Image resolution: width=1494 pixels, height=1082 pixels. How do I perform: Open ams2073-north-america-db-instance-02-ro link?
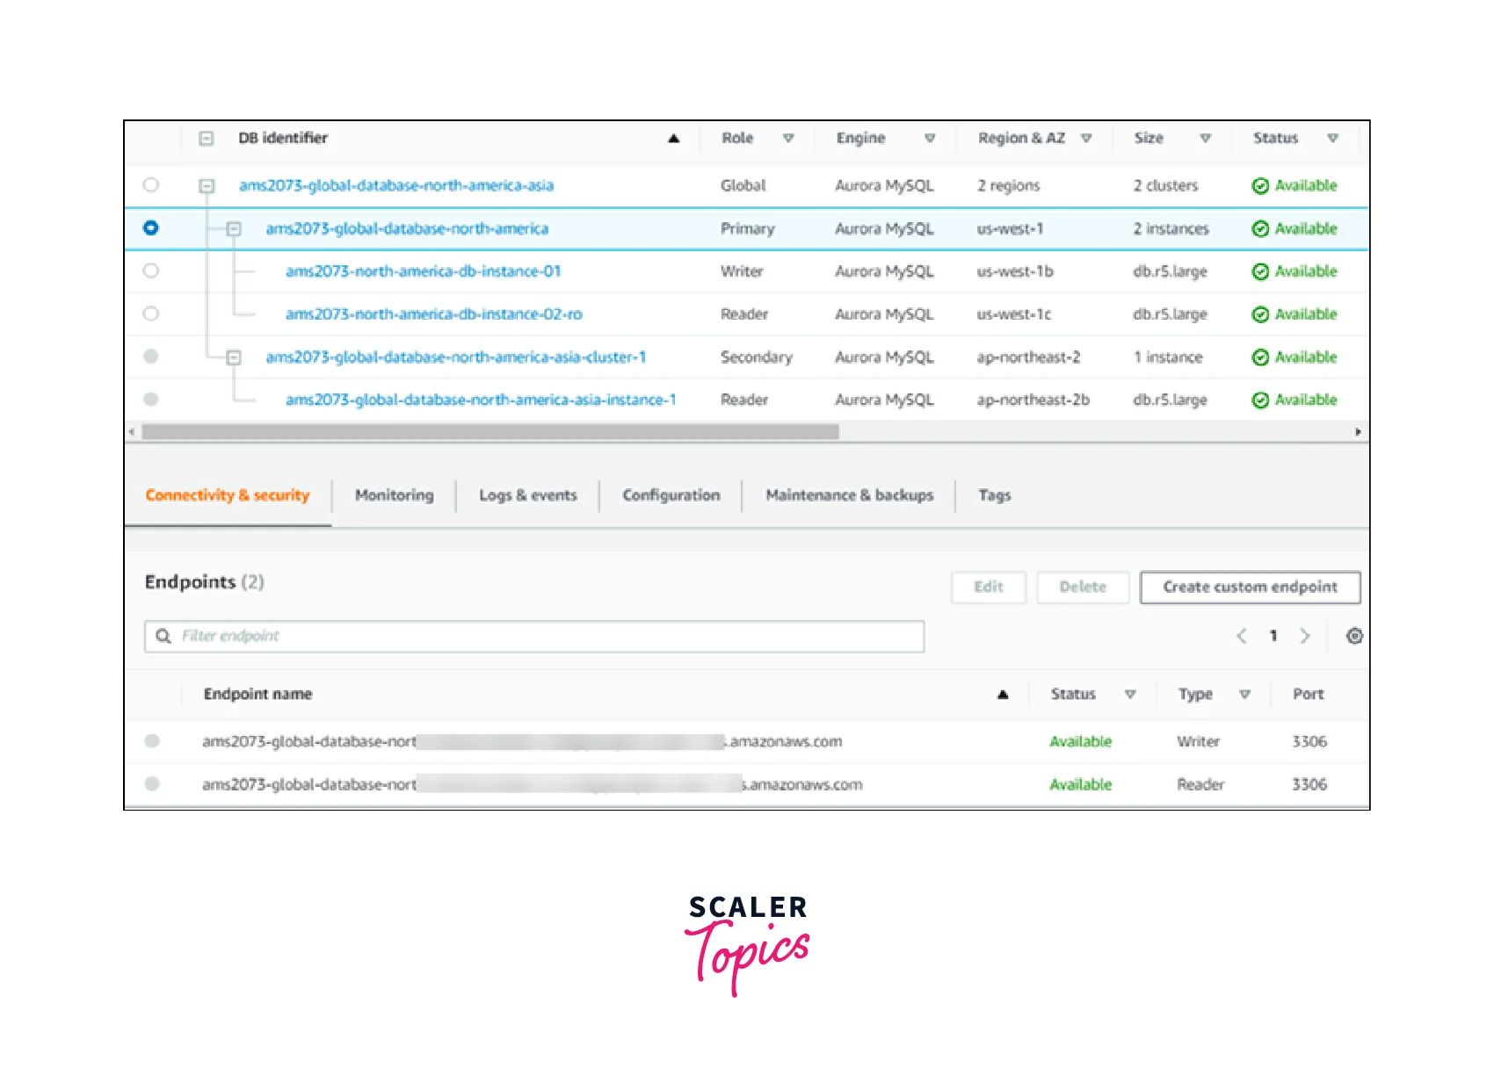coord(433,314)
